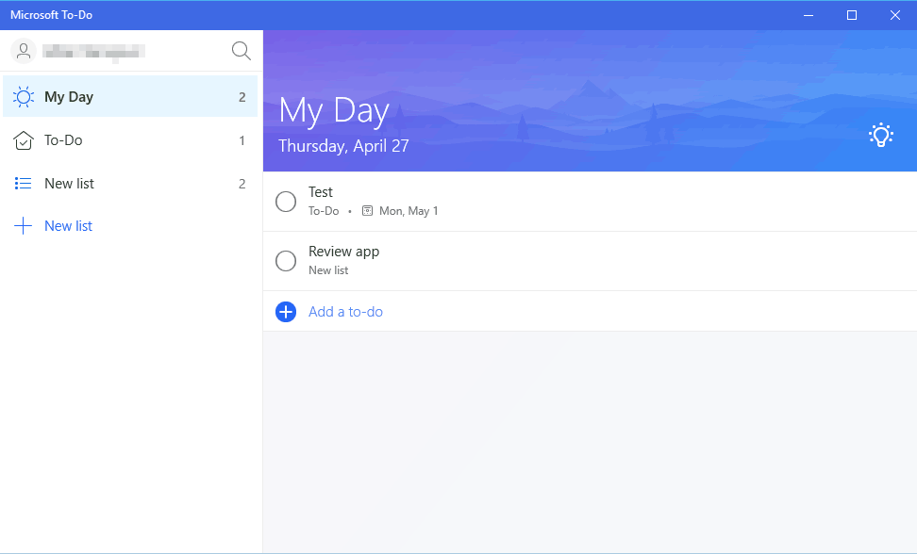Click the blurred account name
The height and width of the screenshot is (554, 917).
click(x=93, y=52)
